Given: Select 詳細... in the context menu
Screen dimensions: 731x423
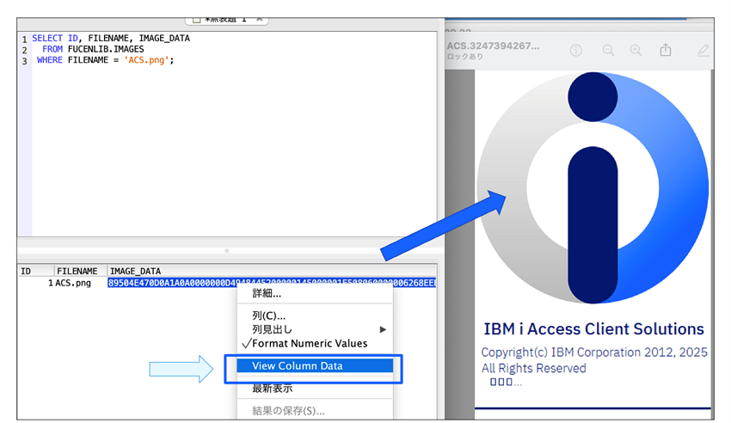Looking at the screenshot, I should tap(267, 293).
